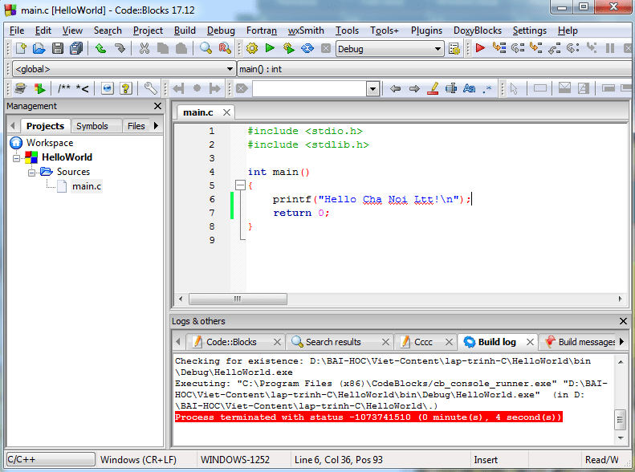The height and width of the screenshot is (472, 635).
Task: Click the DoxyBlocks wrench preferences icon
Action: (x=150, y=88)
